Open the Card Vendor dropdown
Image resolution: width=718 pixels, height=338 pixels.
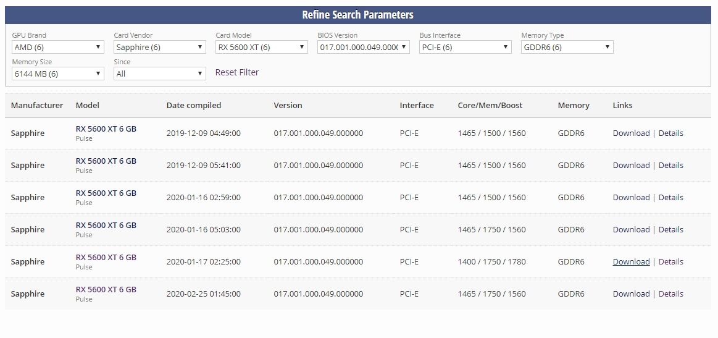pos(159,47)
